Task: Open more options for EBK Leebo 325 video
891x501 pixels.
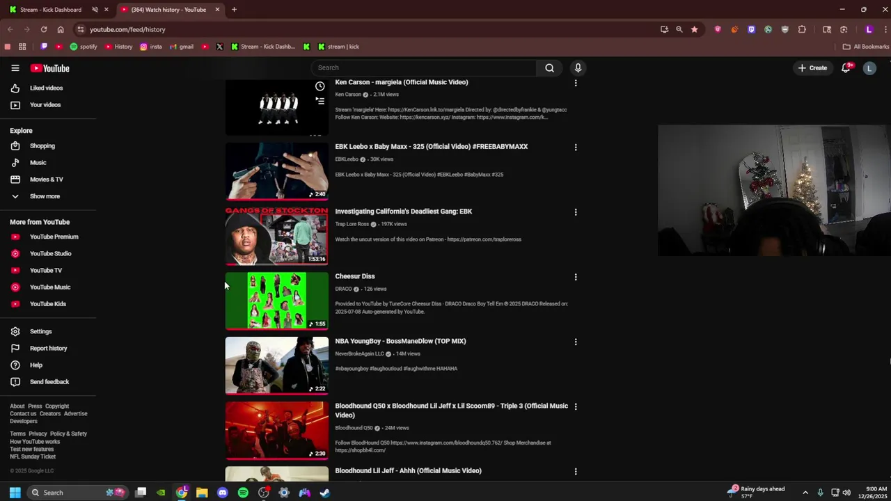Action: click(x=575, y=148)
